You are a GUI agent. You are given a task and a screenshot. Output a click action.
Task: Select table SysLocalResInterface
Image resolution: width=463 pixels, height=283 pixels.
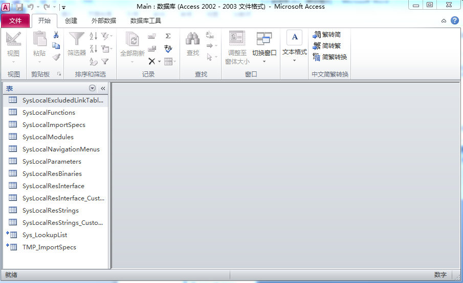coord(56,186)
